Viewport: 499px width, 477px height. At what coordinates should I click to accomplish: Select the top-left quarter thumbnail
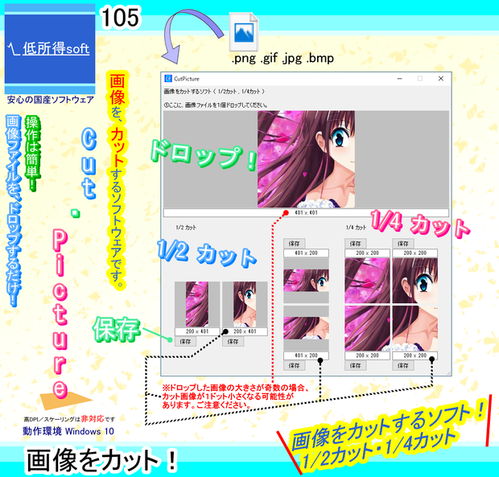click(367, 281)
